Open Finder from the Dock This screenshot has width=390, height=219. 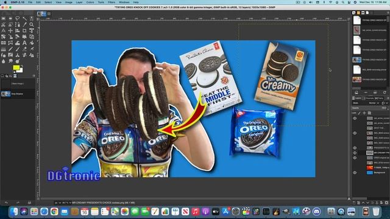pos(14,212)
